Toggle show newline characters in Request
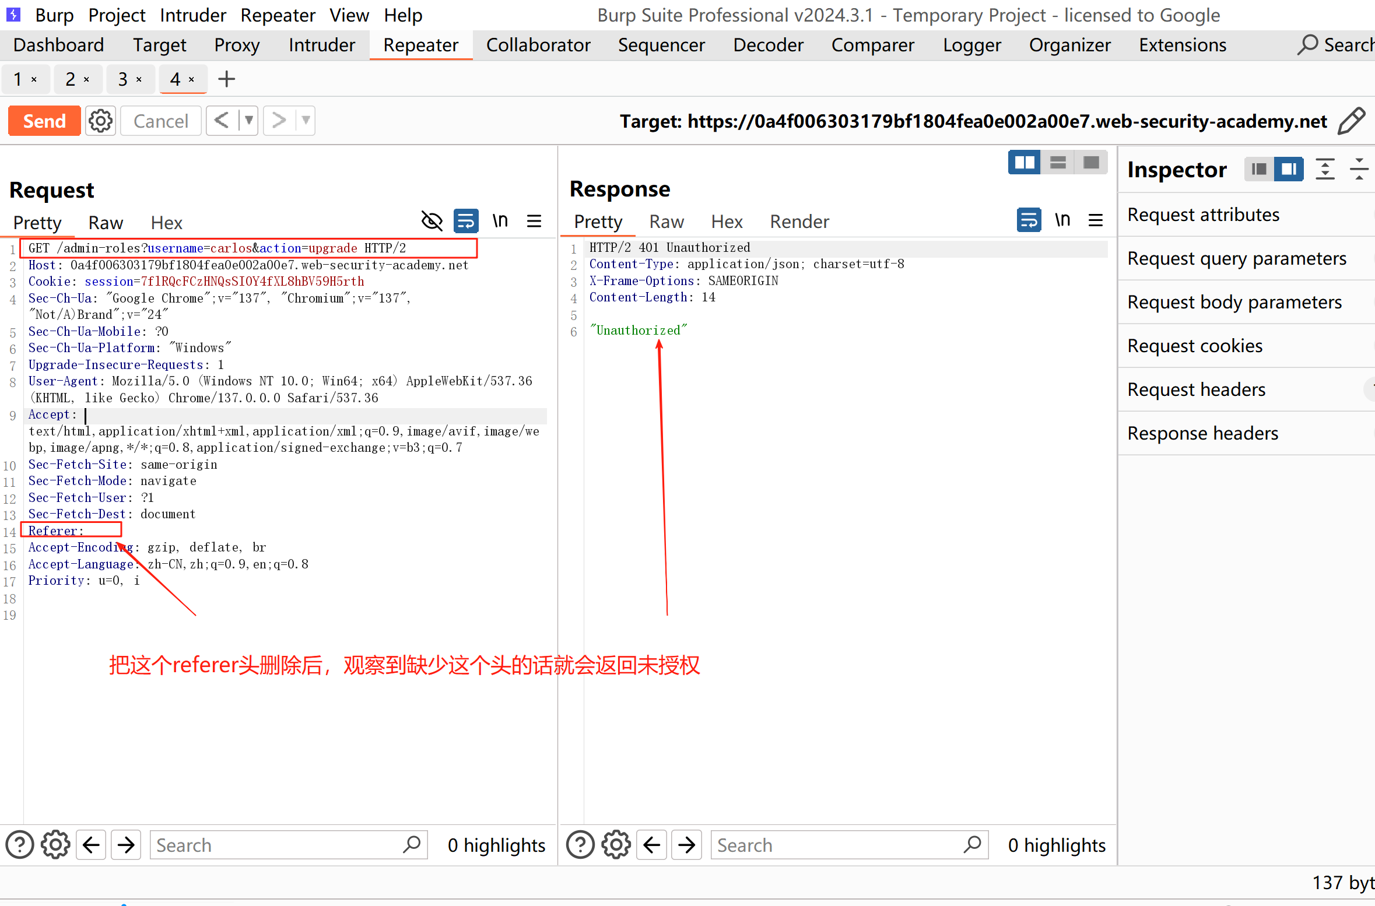The height and width of the screenshot is (906, 1375). pyautogui.click(x=500, y=221)
